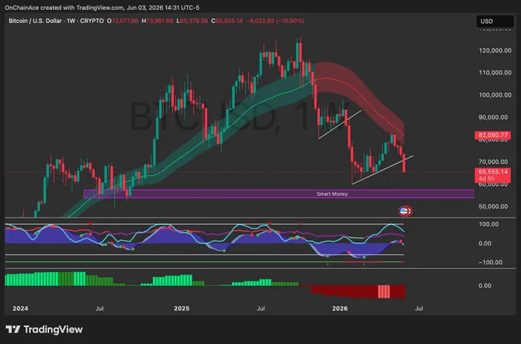This screenshot has height=344, width=521.
Task: Click the 110,000.00 price axis label
Action: pyautogui.click(x=495, y=73)
